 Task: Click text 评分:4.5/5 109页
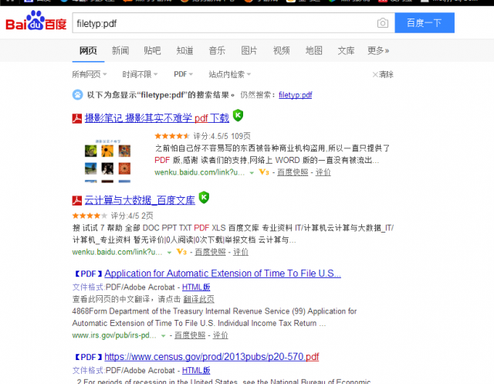(x=222, y=136)
